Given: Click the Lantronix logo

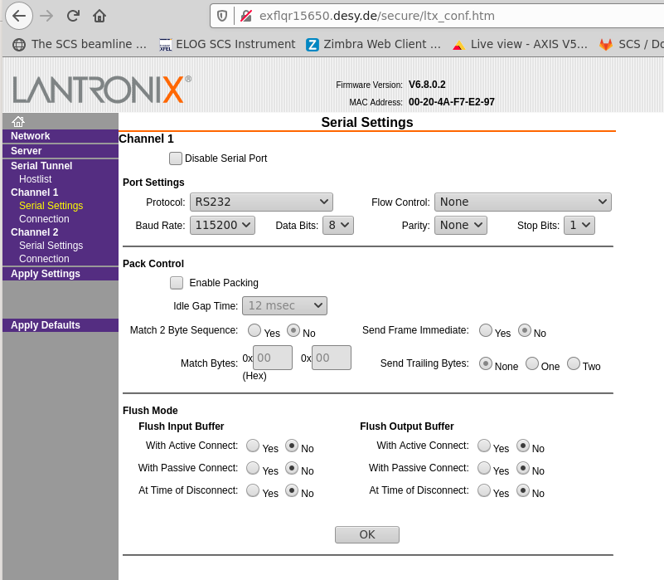Looking at the screenshot, I should (102, 90).
